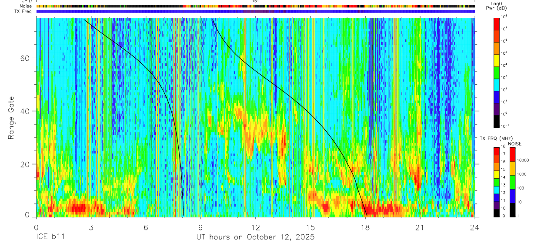
Task: Click the x-axis tick label '21'
Action: pyautogui.click(x=420, y=227)
